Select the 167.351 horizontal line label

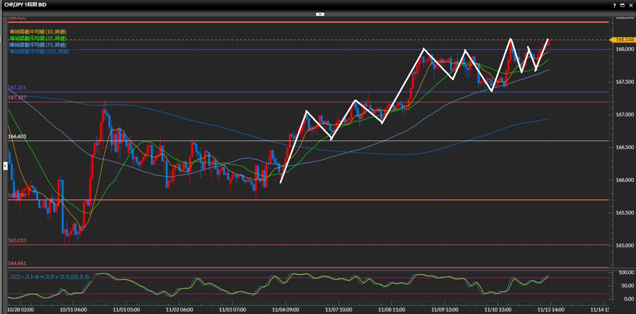tap(17, 88)
